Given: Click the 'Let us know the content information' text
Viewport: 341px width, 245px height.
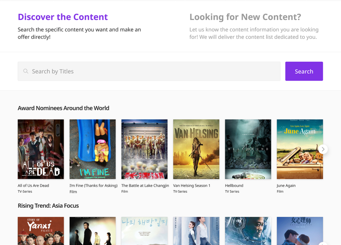Looking at the screenshot, I should pos(254,33).
